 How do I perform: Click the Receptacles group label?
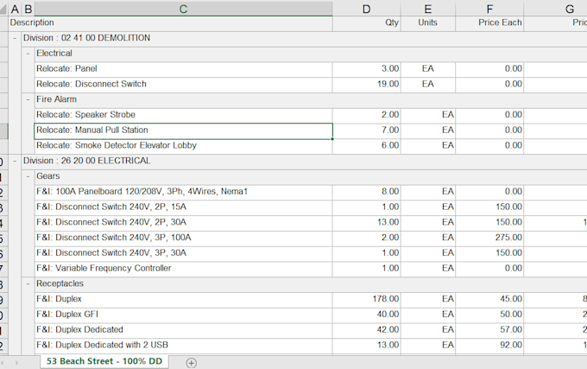tap(60, 283)
